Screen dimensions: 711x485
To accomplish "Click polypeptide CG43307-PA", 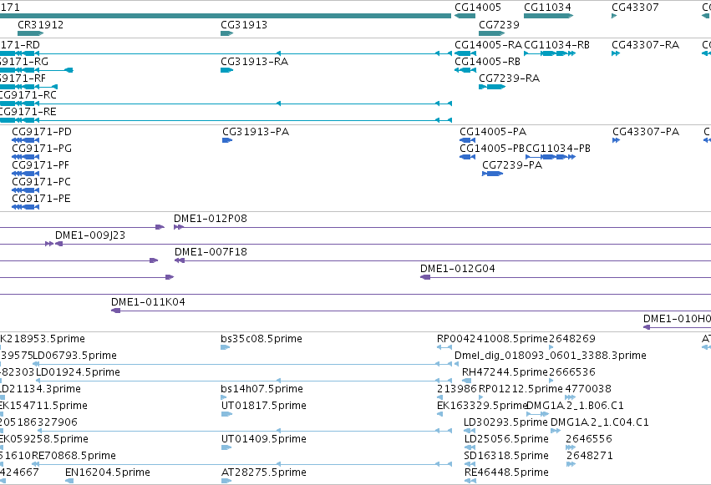I will point(617,140).
